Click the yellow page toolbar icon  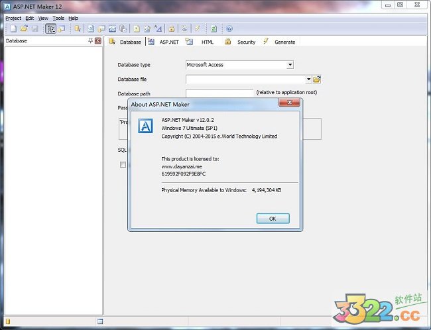(137, 28)
